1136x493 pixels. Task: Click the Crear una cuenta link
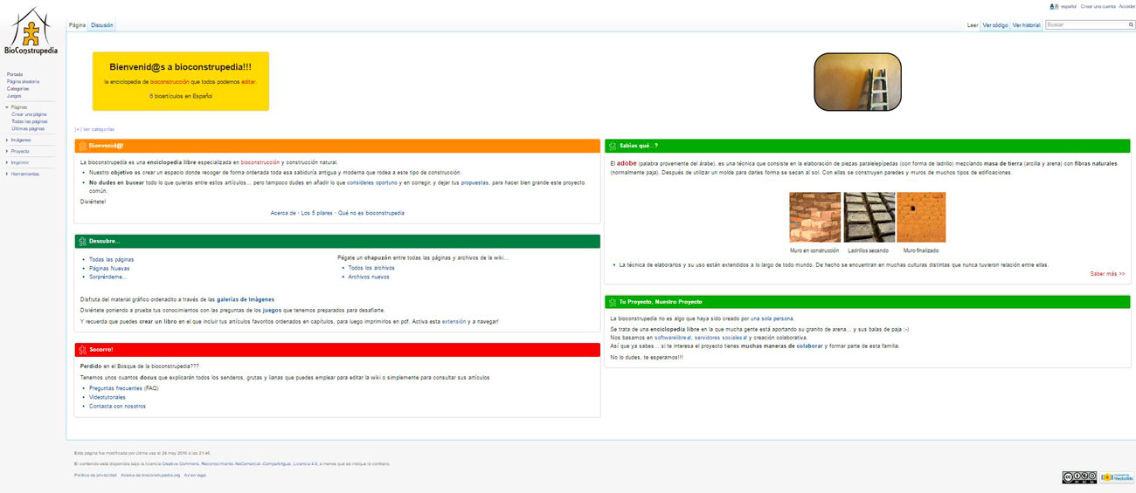1098,6
